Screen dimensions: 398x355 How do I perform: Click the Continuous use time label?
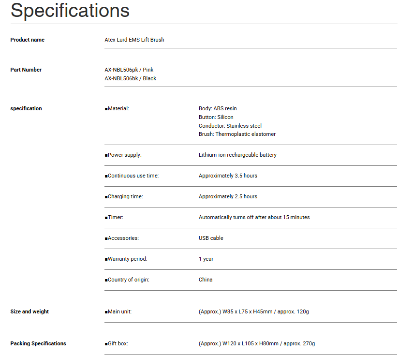133,176
